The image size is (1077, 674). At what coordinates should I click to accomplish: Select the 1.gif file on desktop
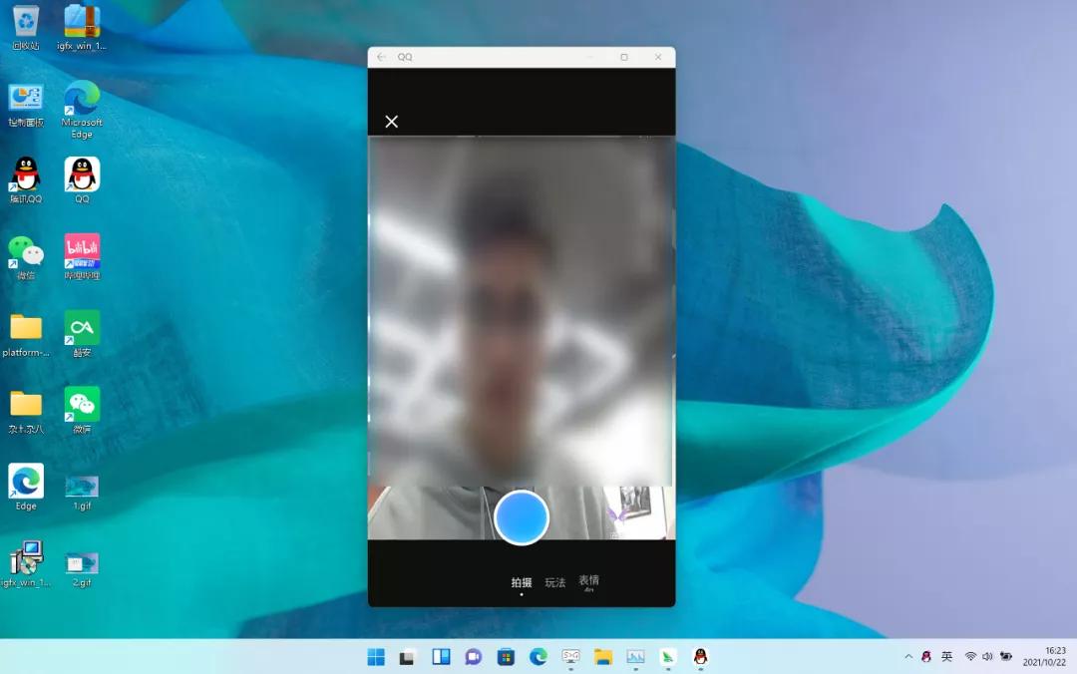point(82,487)
